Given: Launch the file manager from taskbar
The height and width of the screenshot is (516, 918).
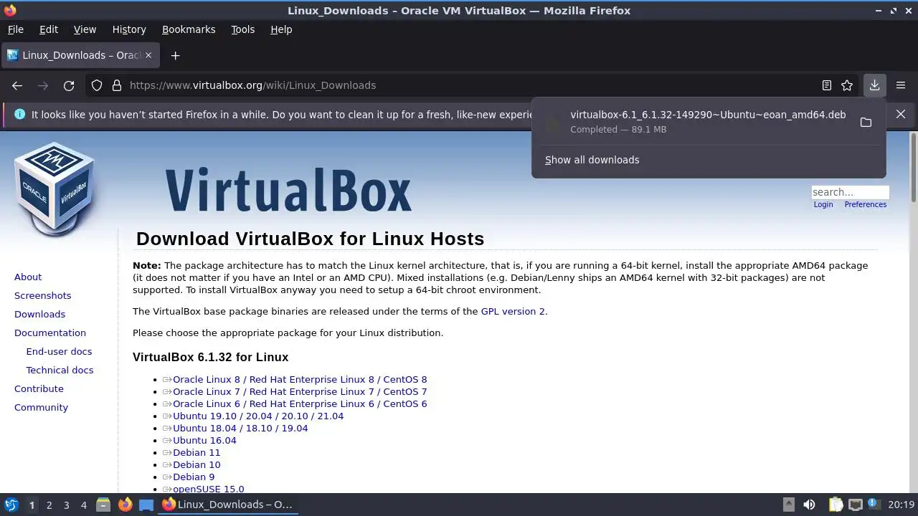Looking at the screenshot, I should 103,505.
